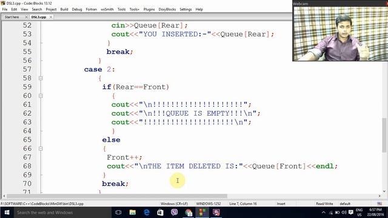Open the Windows Start menu
The image size is (388, 218).
[7, 213]
